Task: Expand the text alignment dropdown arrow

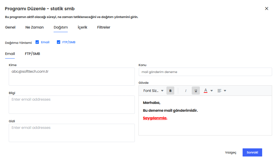Action: click(225, 91)
